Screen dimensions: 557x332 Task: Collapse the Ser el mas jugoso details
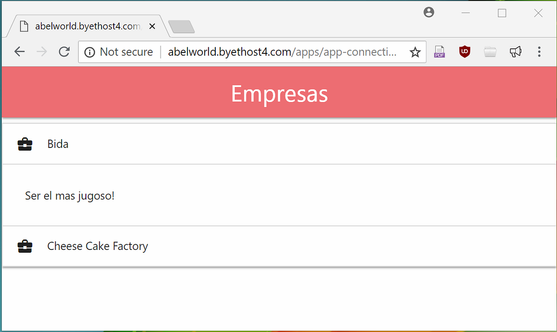tap(70, 195)
